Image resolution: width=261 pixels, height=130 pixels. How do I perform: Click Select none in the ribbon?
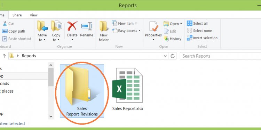tap(199, 31)
